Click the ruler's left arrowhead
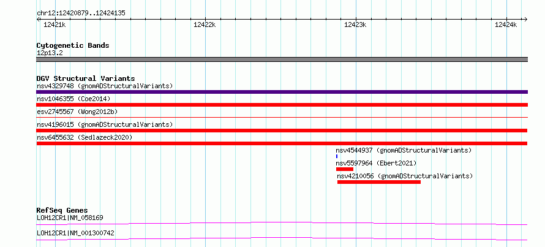Viewport: 545px width, 247px height. [x=38, y=19]
